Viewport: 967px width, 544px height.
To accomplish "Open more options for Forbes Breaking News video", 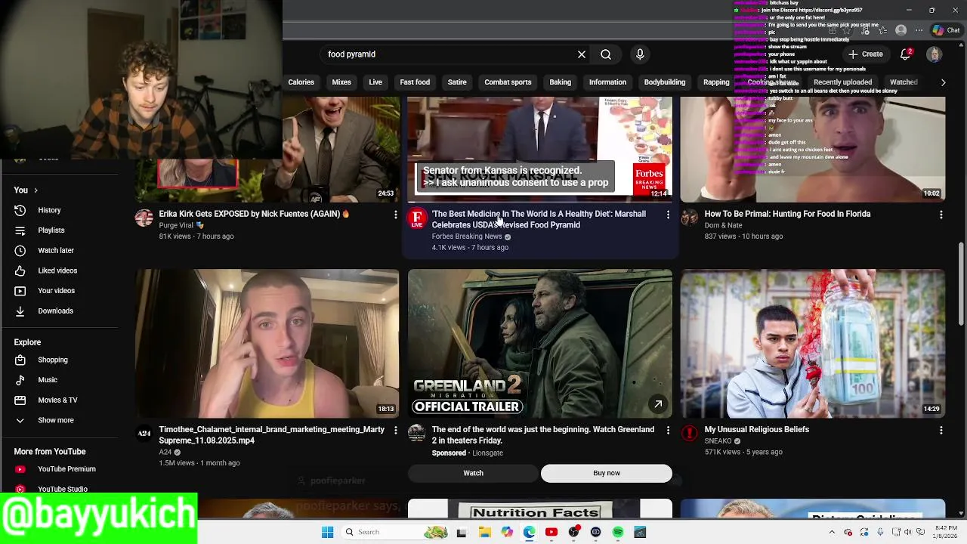I will tap(668, 215).
